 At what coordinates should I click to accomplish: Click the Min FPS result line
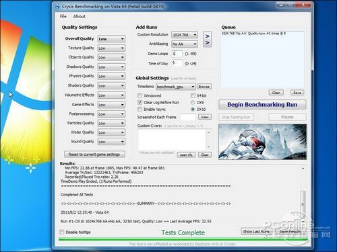[x=115, y=168]
